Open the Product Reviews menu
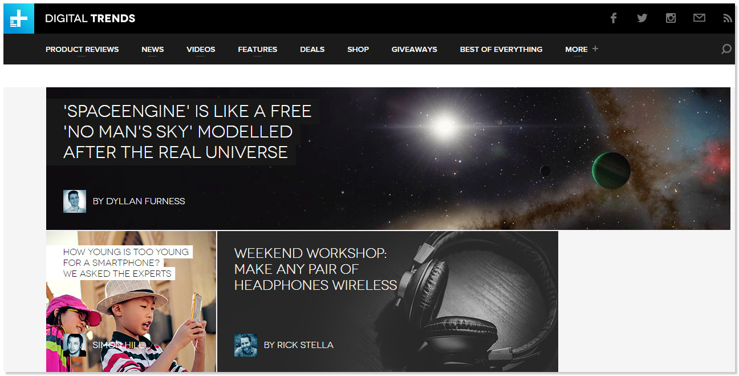The height and width of the screenshot is (376, 739). pyautogui.click(x=82, y=49)
